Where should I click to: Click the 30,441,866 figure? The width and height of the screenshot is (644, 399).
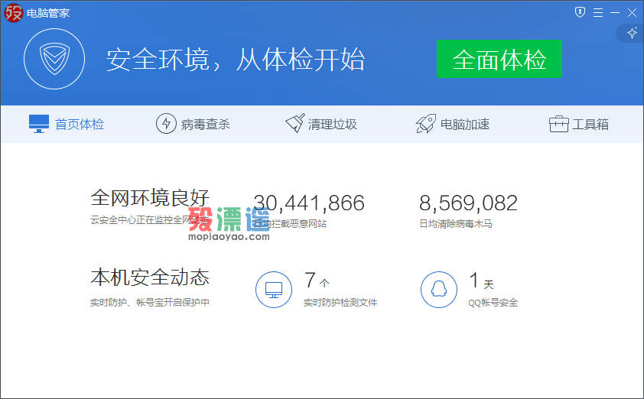(x=309, y=203)
